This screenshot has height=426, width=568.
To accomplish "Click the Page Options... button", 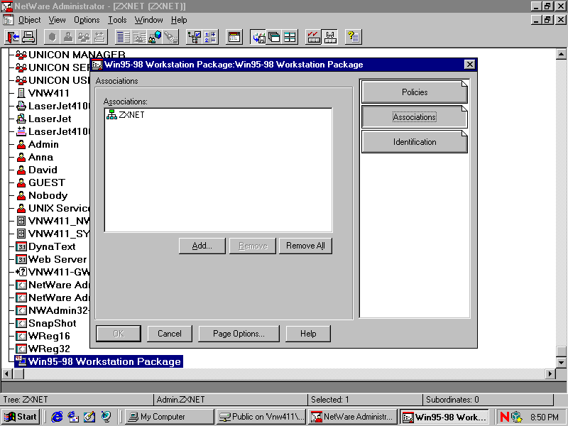I will [239, 334].
